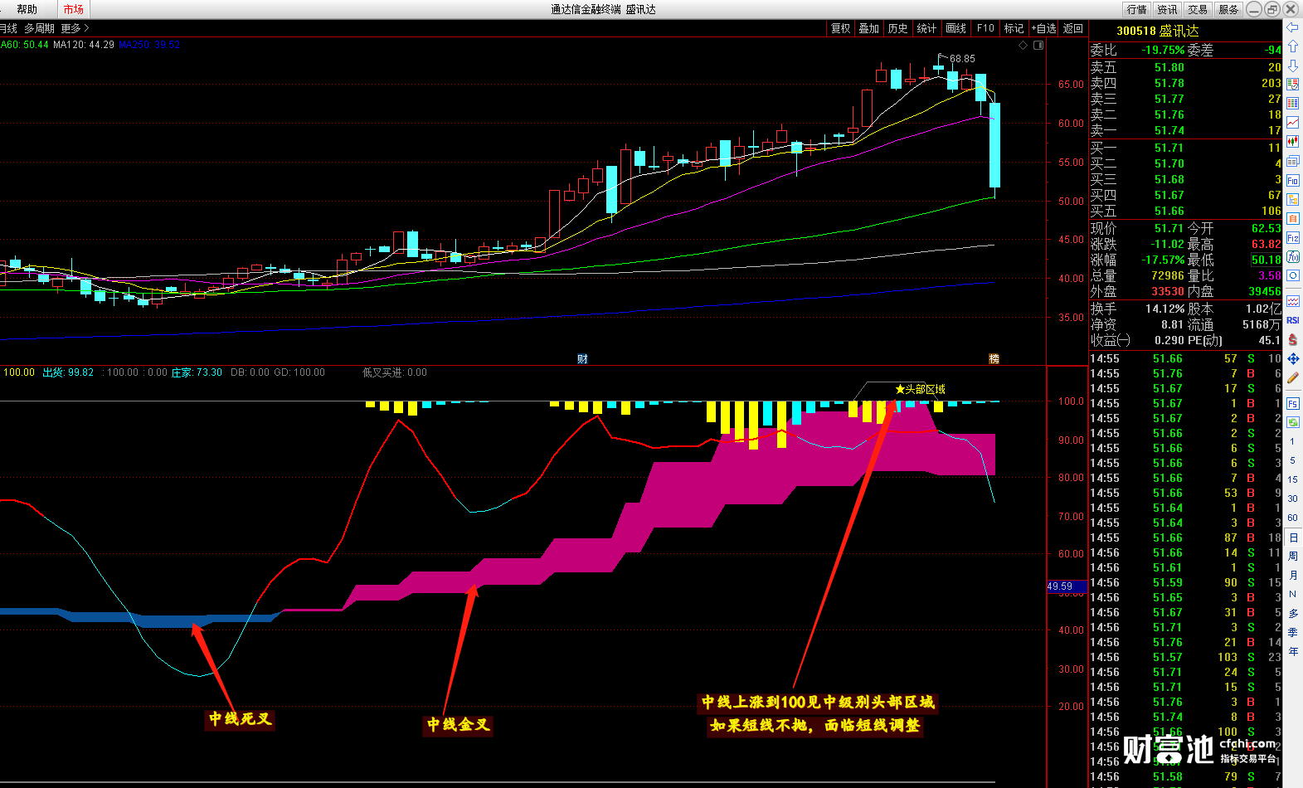Switch to the 服务 tab
This screenshot has height=788, width=1303.
tap(1228, 9)
